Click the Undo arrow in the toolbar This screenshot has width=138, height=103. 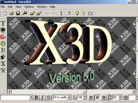[x=47, y=13]
